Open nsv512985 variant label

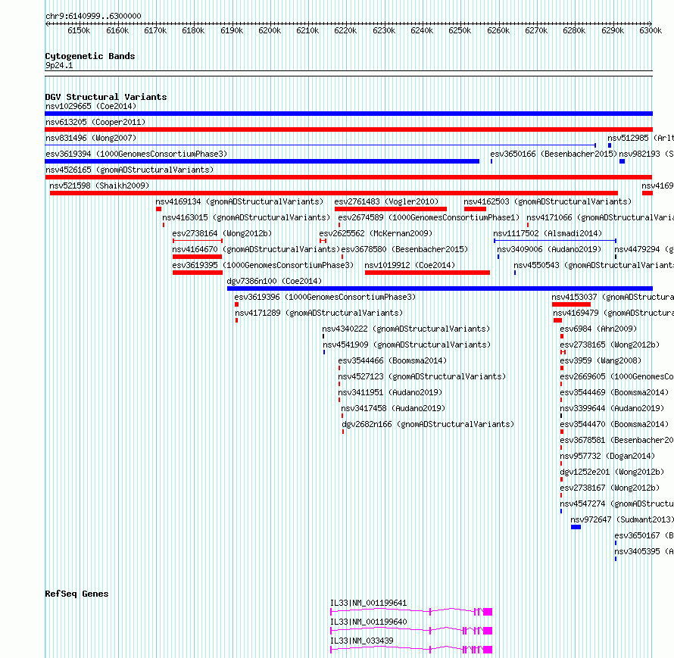pos(641,138)
